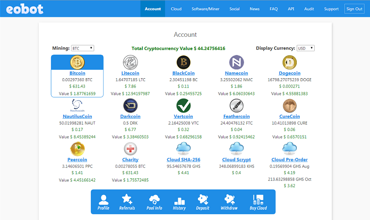
Task: Open the News menu item
Action: 254,9
